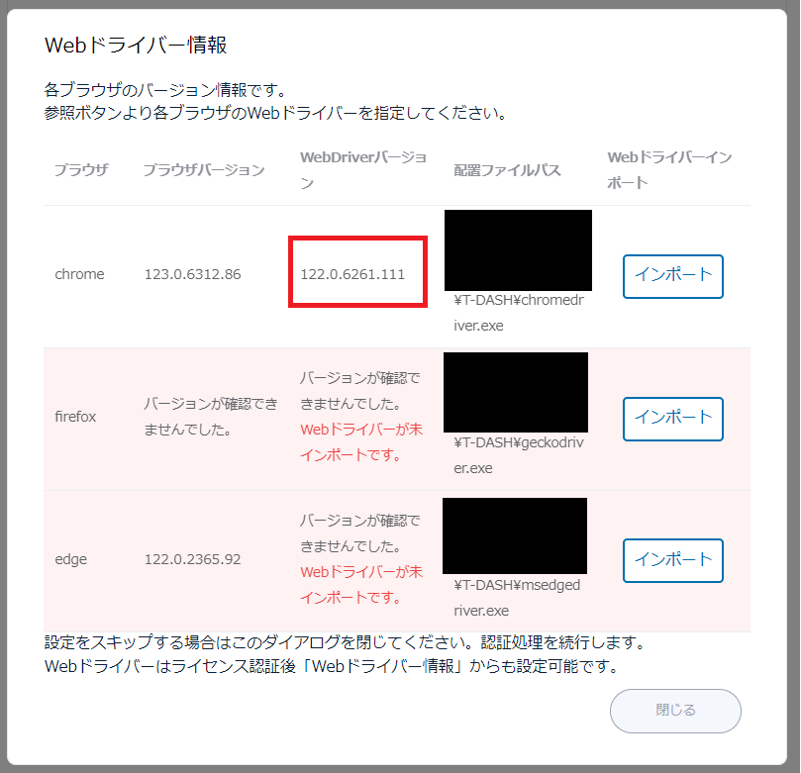Click the firefox row label

(75, 417)
